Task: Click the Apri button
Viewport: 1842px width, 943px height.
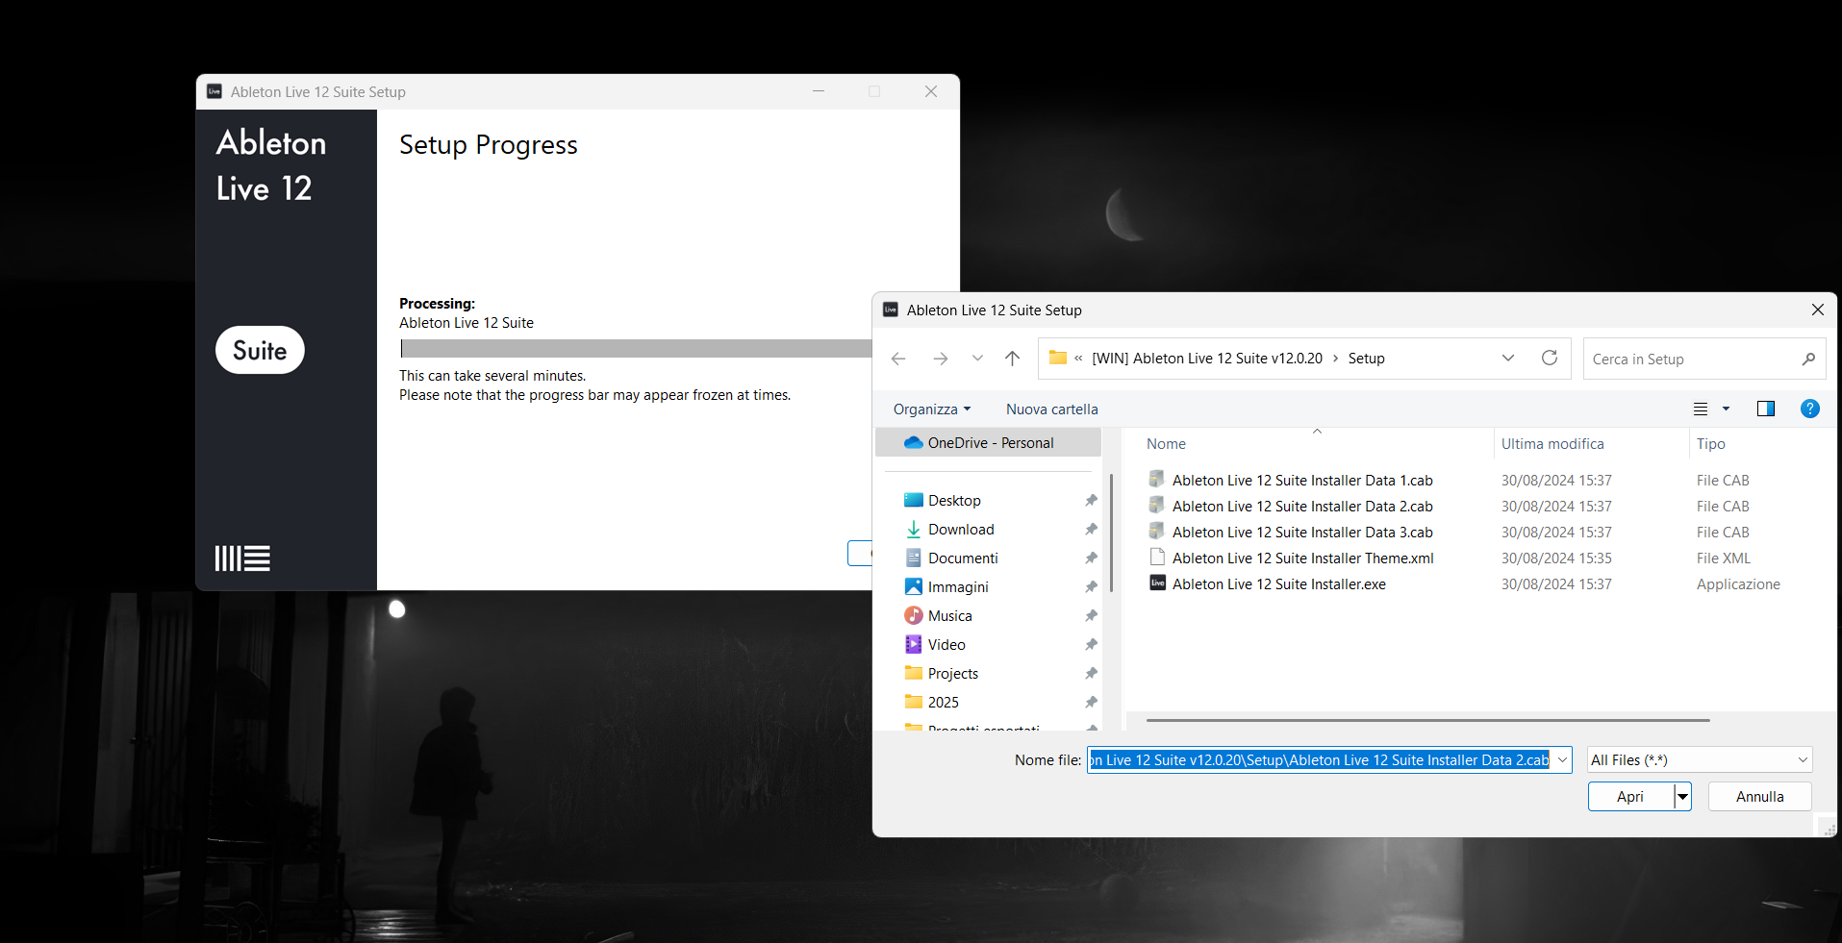Action: pyautogui.click(x=1630, y=796)
